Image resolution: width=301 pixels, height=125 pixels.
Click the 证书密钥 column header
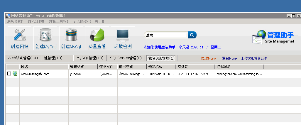point(132,67)
